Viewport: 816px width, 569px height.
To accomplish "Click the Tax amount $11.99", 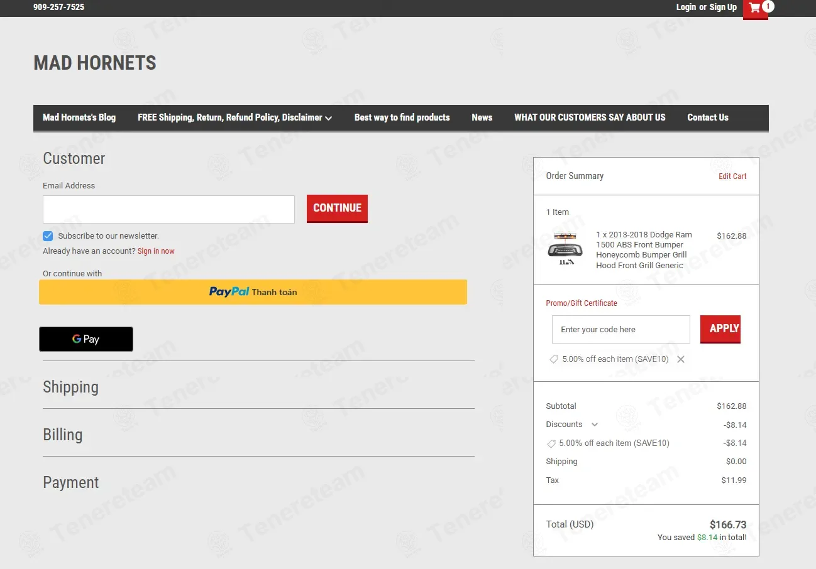I will click(x=734, y=480).
